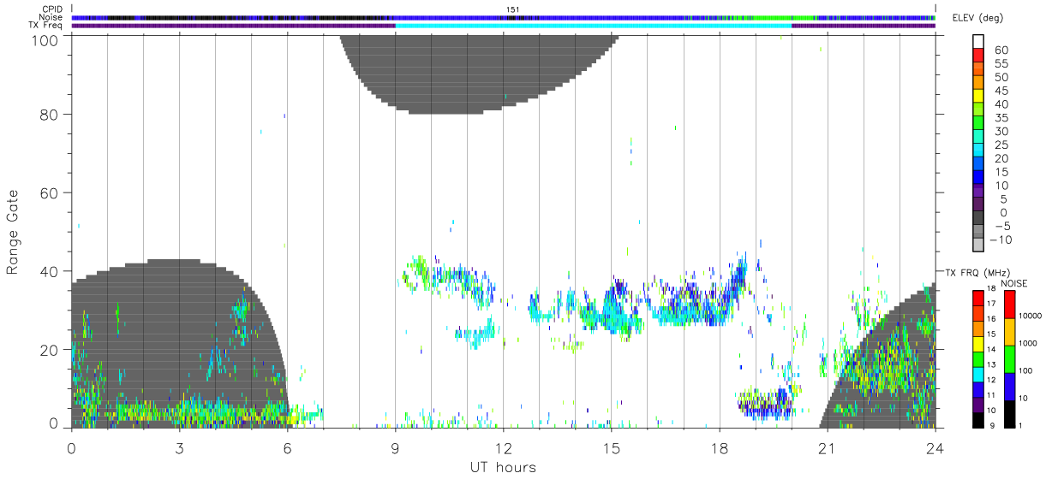Click the blue 10-100 NOISE swatch
Screen dimensions: 1052x485
coord(1009,386)
